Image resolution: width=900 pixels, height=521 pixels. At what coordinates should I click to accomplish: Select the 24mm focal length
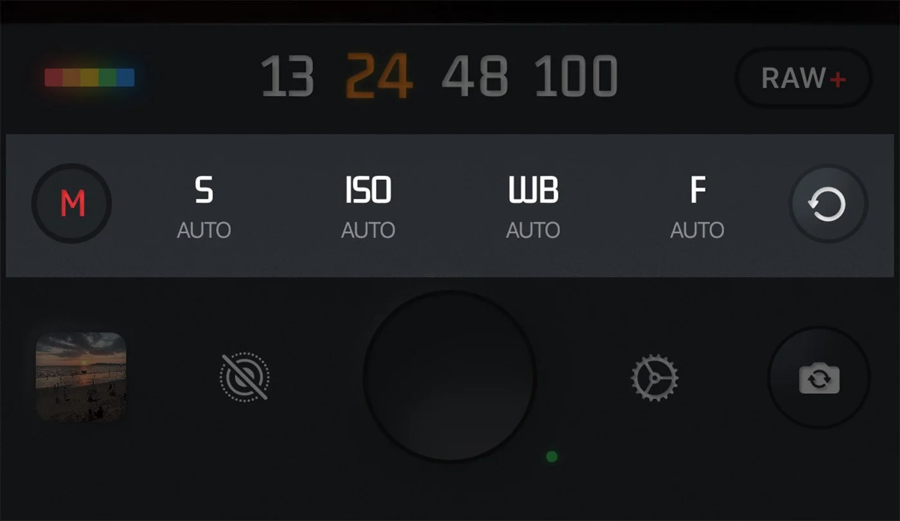pyautogui.click(x=379, y=76)
